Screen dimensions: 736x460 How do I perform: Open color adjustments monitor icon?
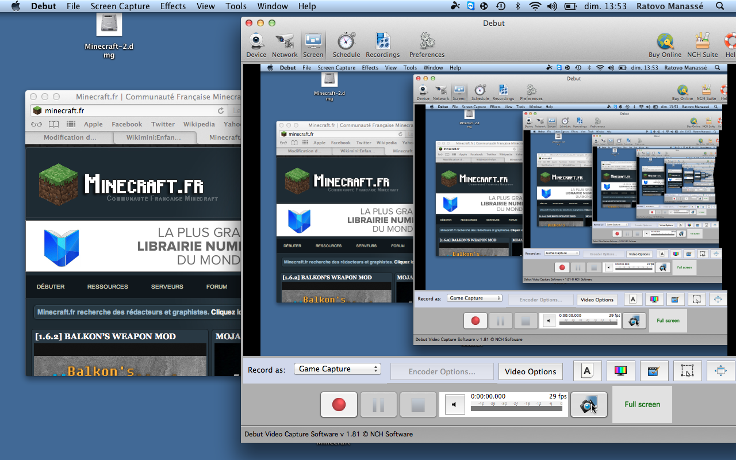click(x=620, y=371)
